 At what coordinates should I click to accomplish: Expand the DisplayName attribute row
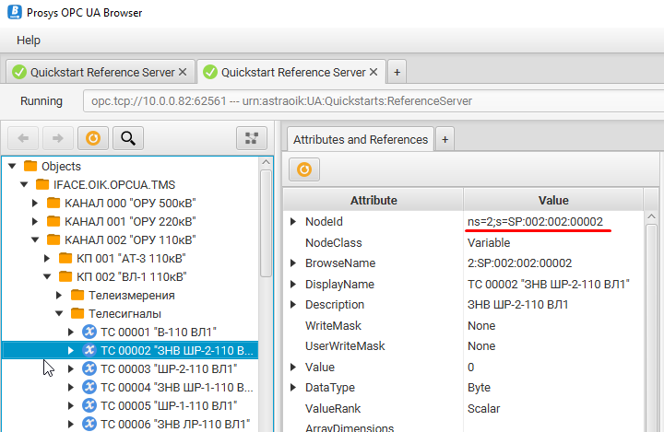tap(293, 284)
